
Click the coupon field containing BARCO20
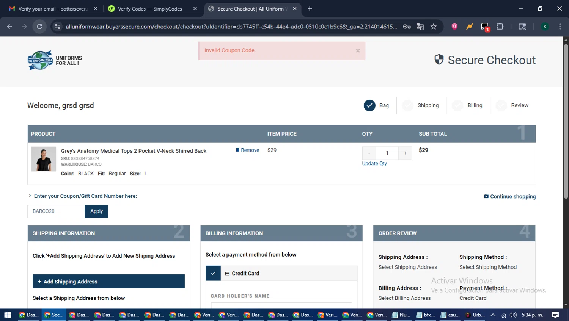56,211
